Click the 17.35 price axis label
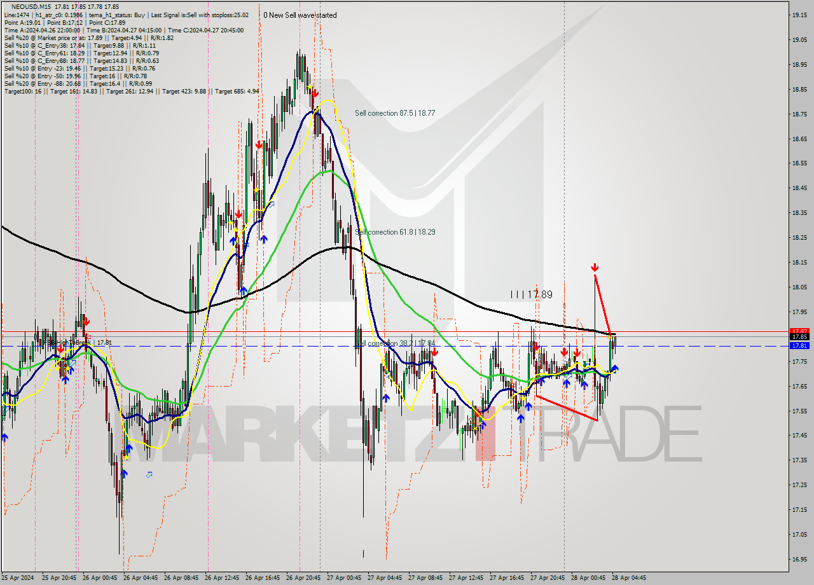The width and height of the screenshot is (814, 585). 799,460
